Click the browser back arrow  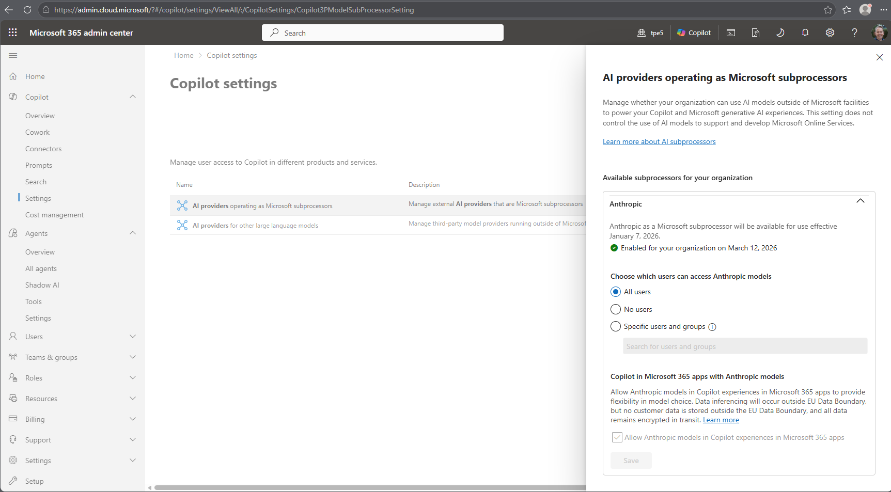(x=9, y=10)
